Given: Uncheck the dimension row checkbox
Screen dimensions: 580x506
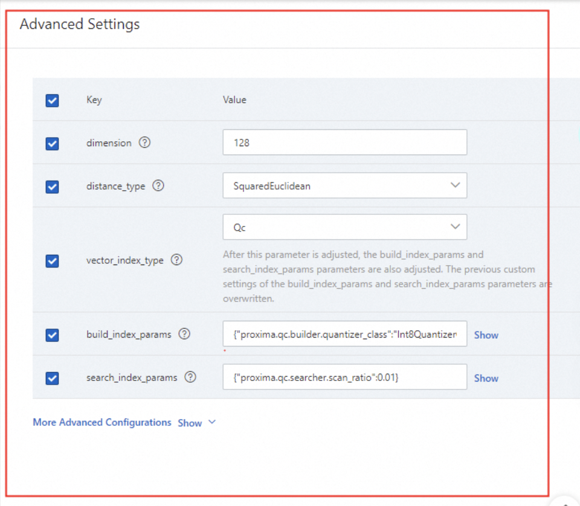Looking at the screenshot, I should click(53, 144).
